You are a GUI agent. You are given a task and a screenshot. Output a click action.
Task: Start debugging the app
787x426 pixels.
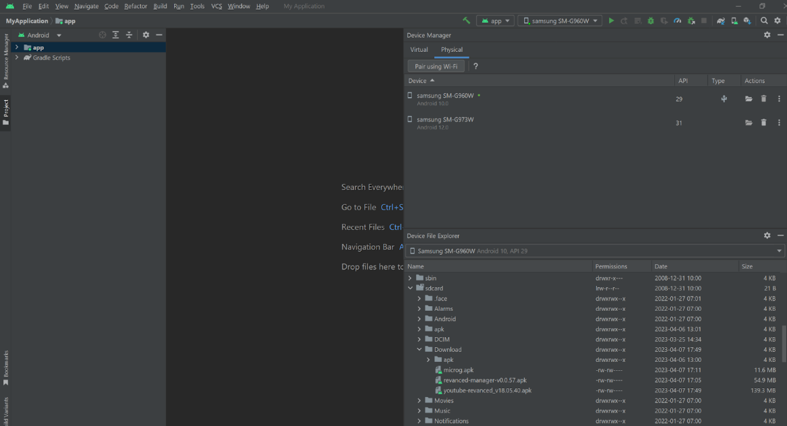pyautogui.click(x=650, y=20)
